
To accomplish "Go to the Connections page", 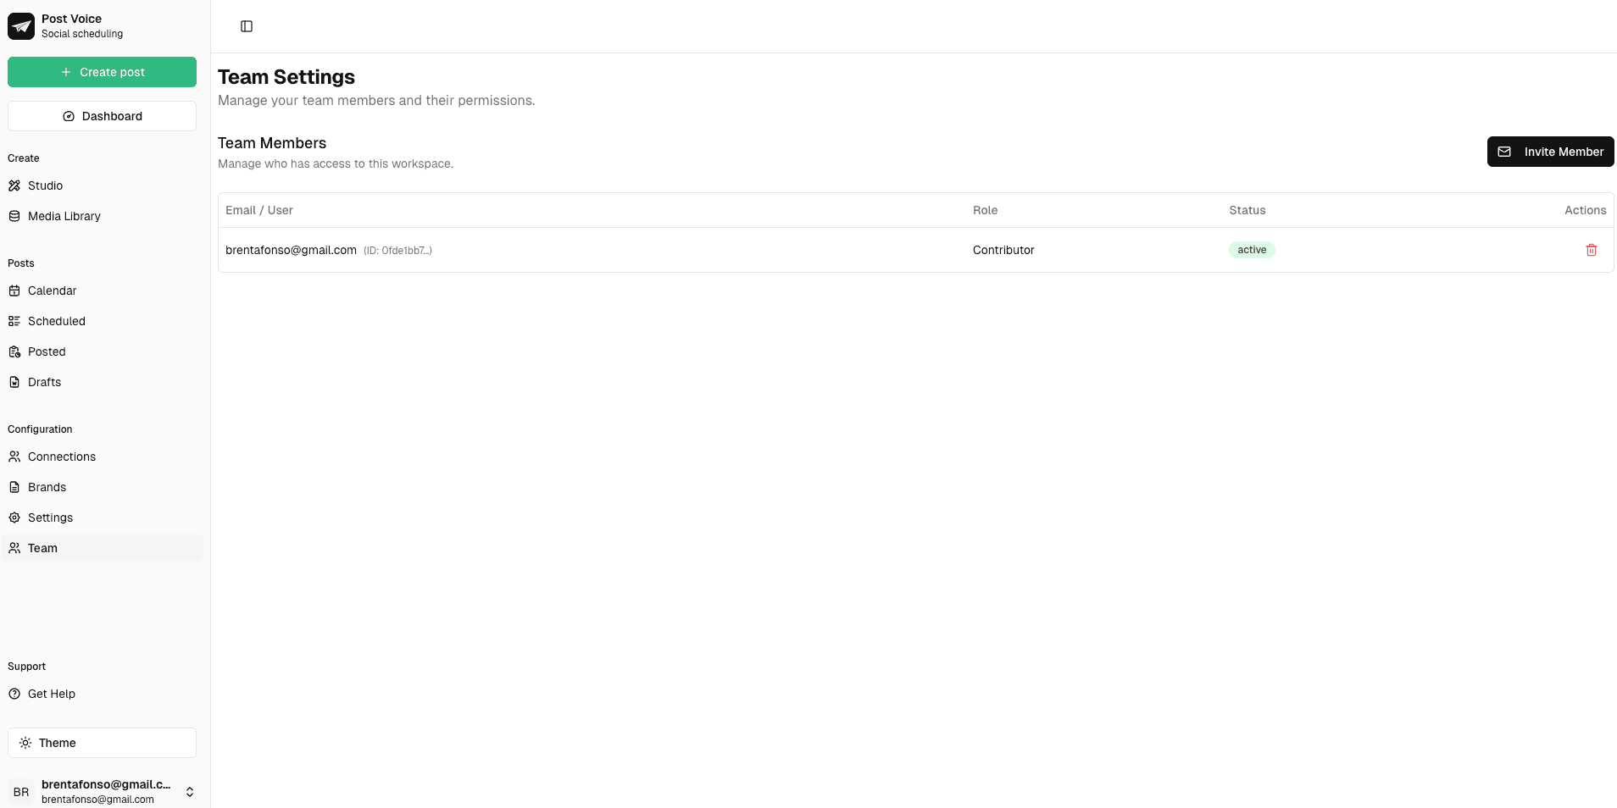I will [61, 457].
